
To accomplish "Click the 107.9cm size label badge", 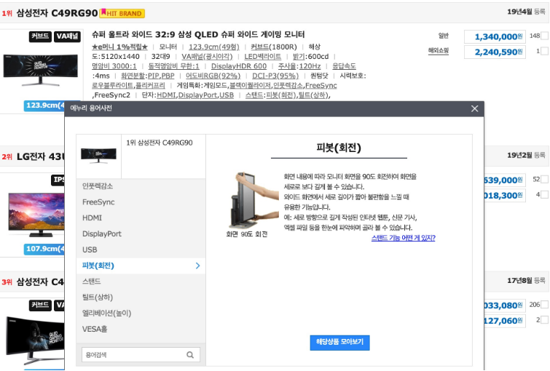I will coord(44,249).
